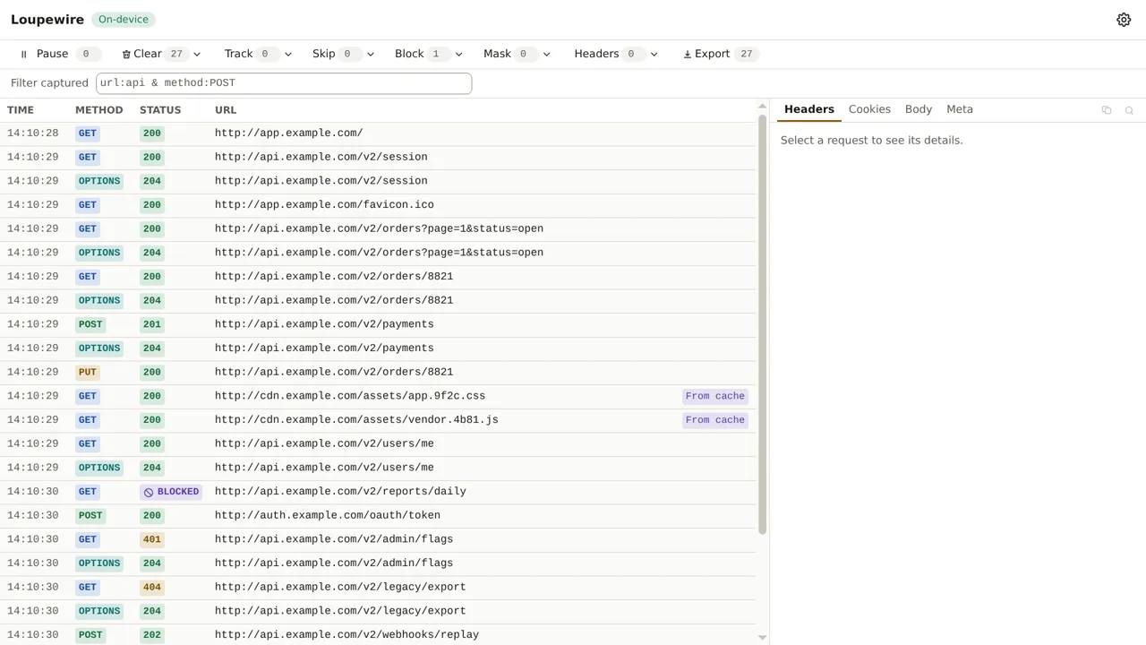
Task: Click the 201 status badge
Action: (x=152, y=324)
